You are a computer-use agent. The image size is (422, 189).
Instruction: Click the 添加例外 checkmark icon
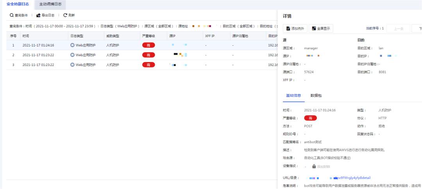pyautogui.click(x=289, y=29)
